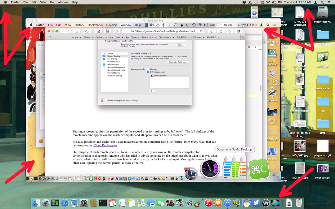This screenshot has width=335, height=209.
Task: Open Twitter from the local Dock
Action: point(256,203)
